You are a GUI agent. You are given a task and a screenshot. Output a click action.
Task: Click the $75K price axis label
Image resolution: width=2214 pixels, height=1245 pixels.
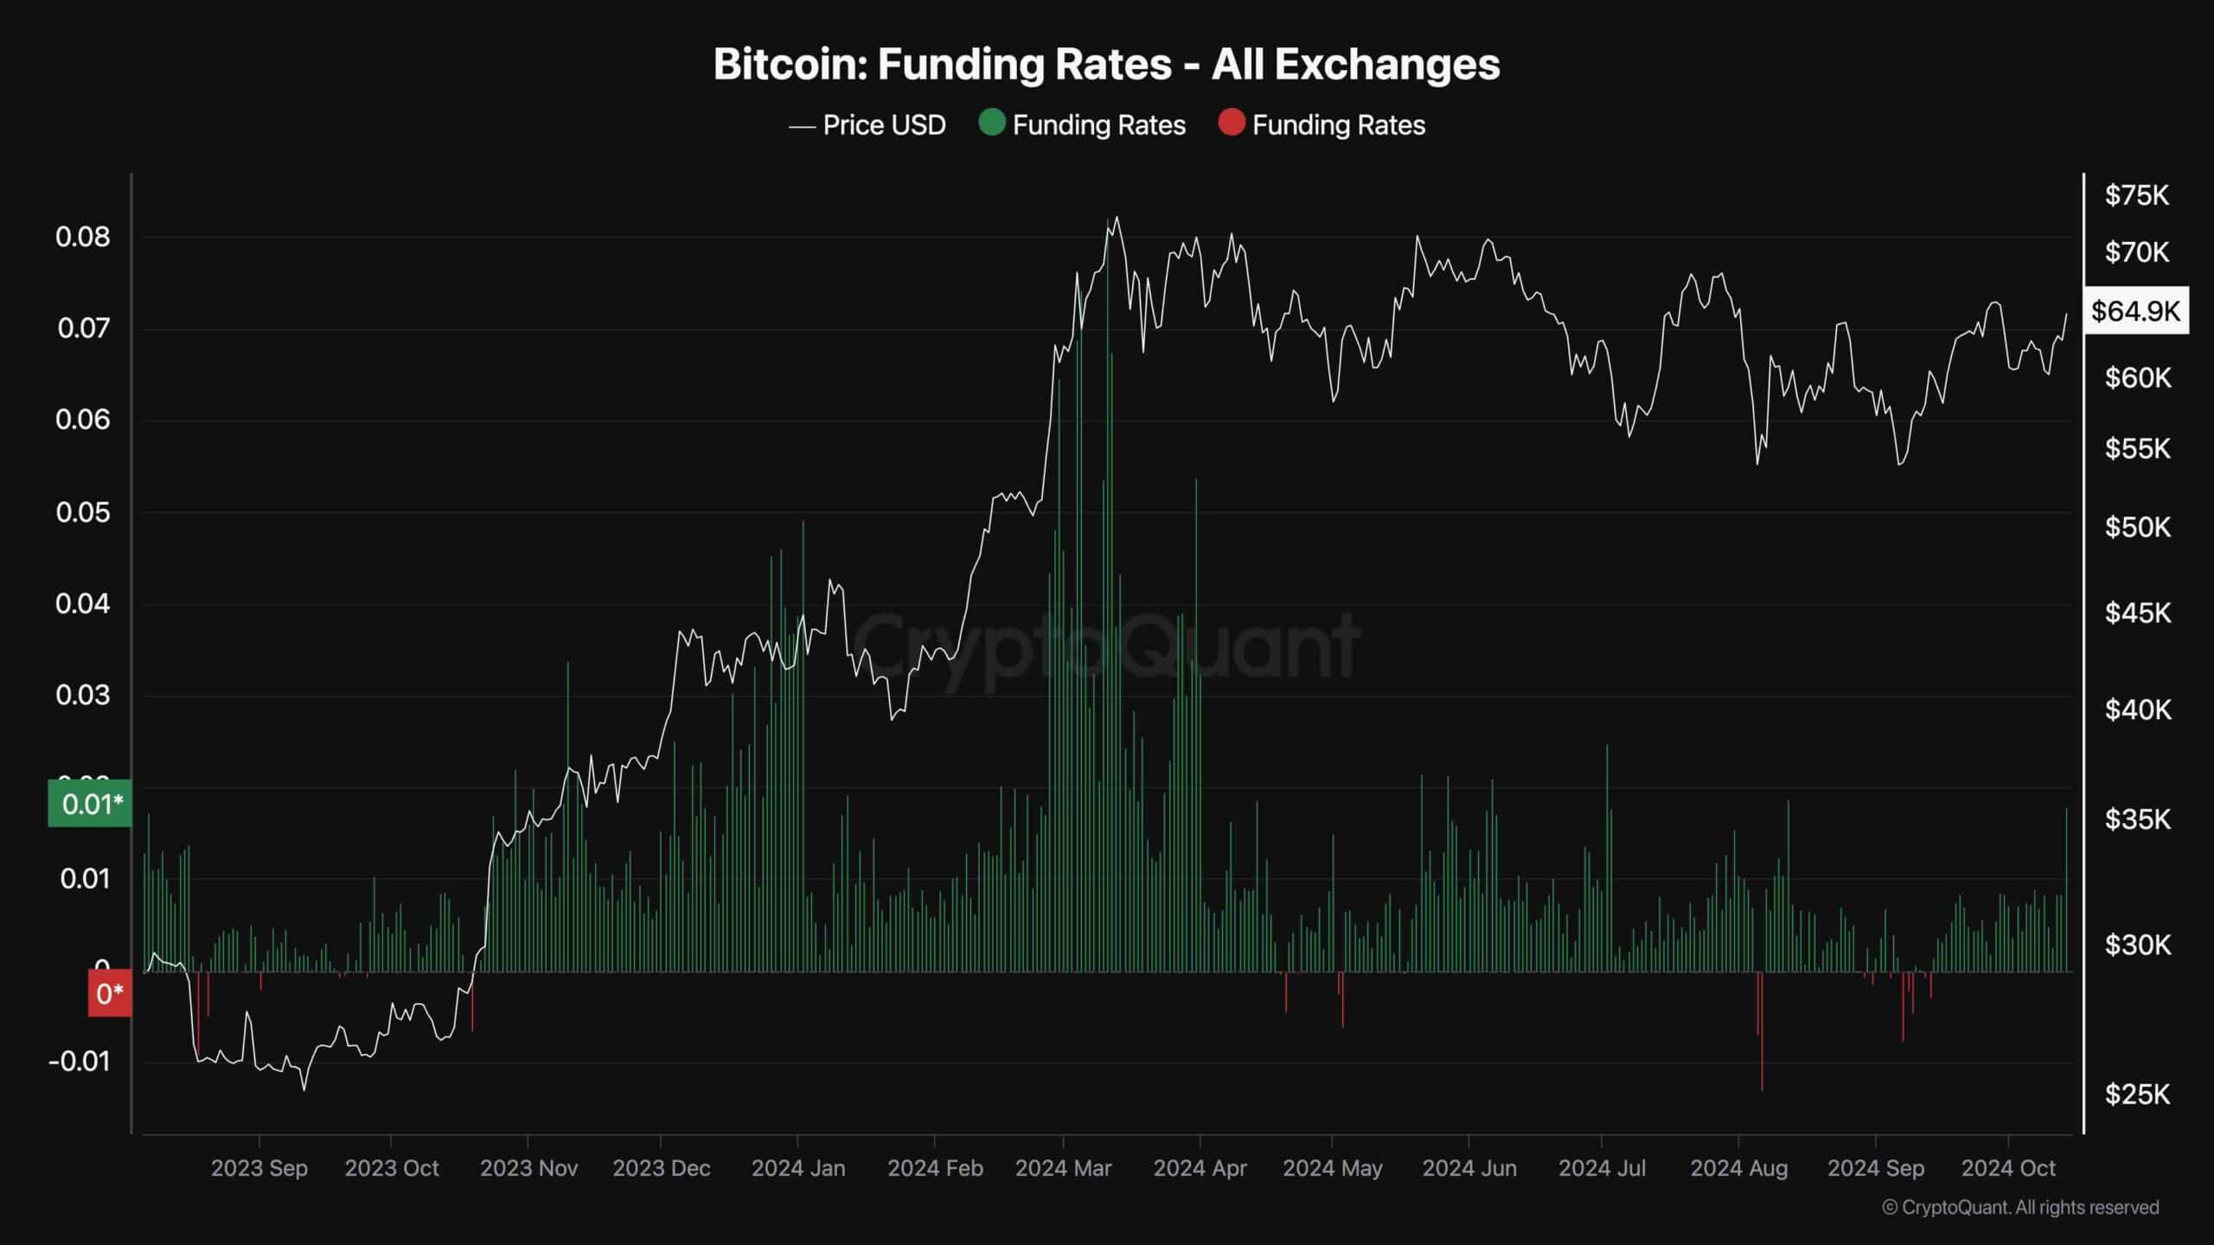pos(2137,195)
